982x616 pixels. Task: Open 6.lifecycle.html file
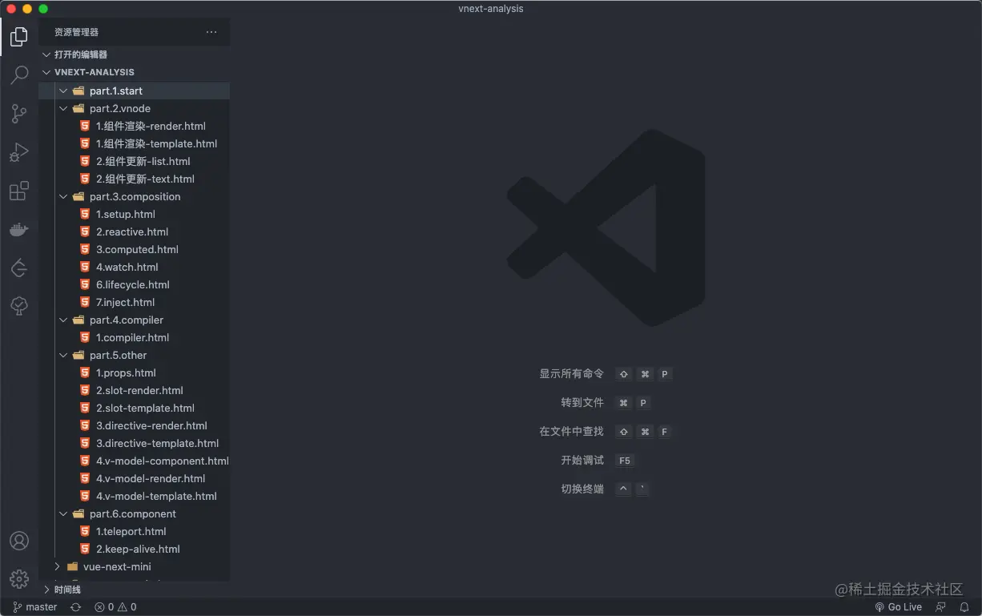[135, 284]
